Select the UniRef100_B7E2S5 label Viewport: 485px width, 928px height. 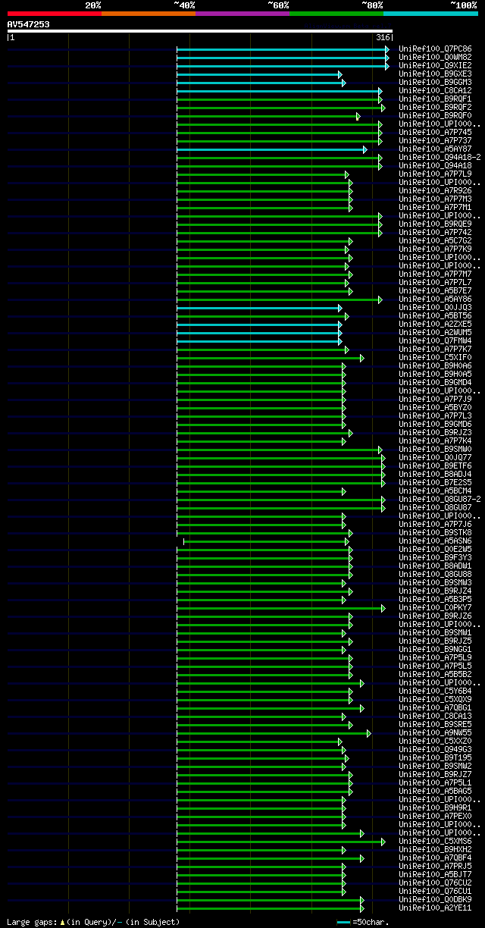435,482
